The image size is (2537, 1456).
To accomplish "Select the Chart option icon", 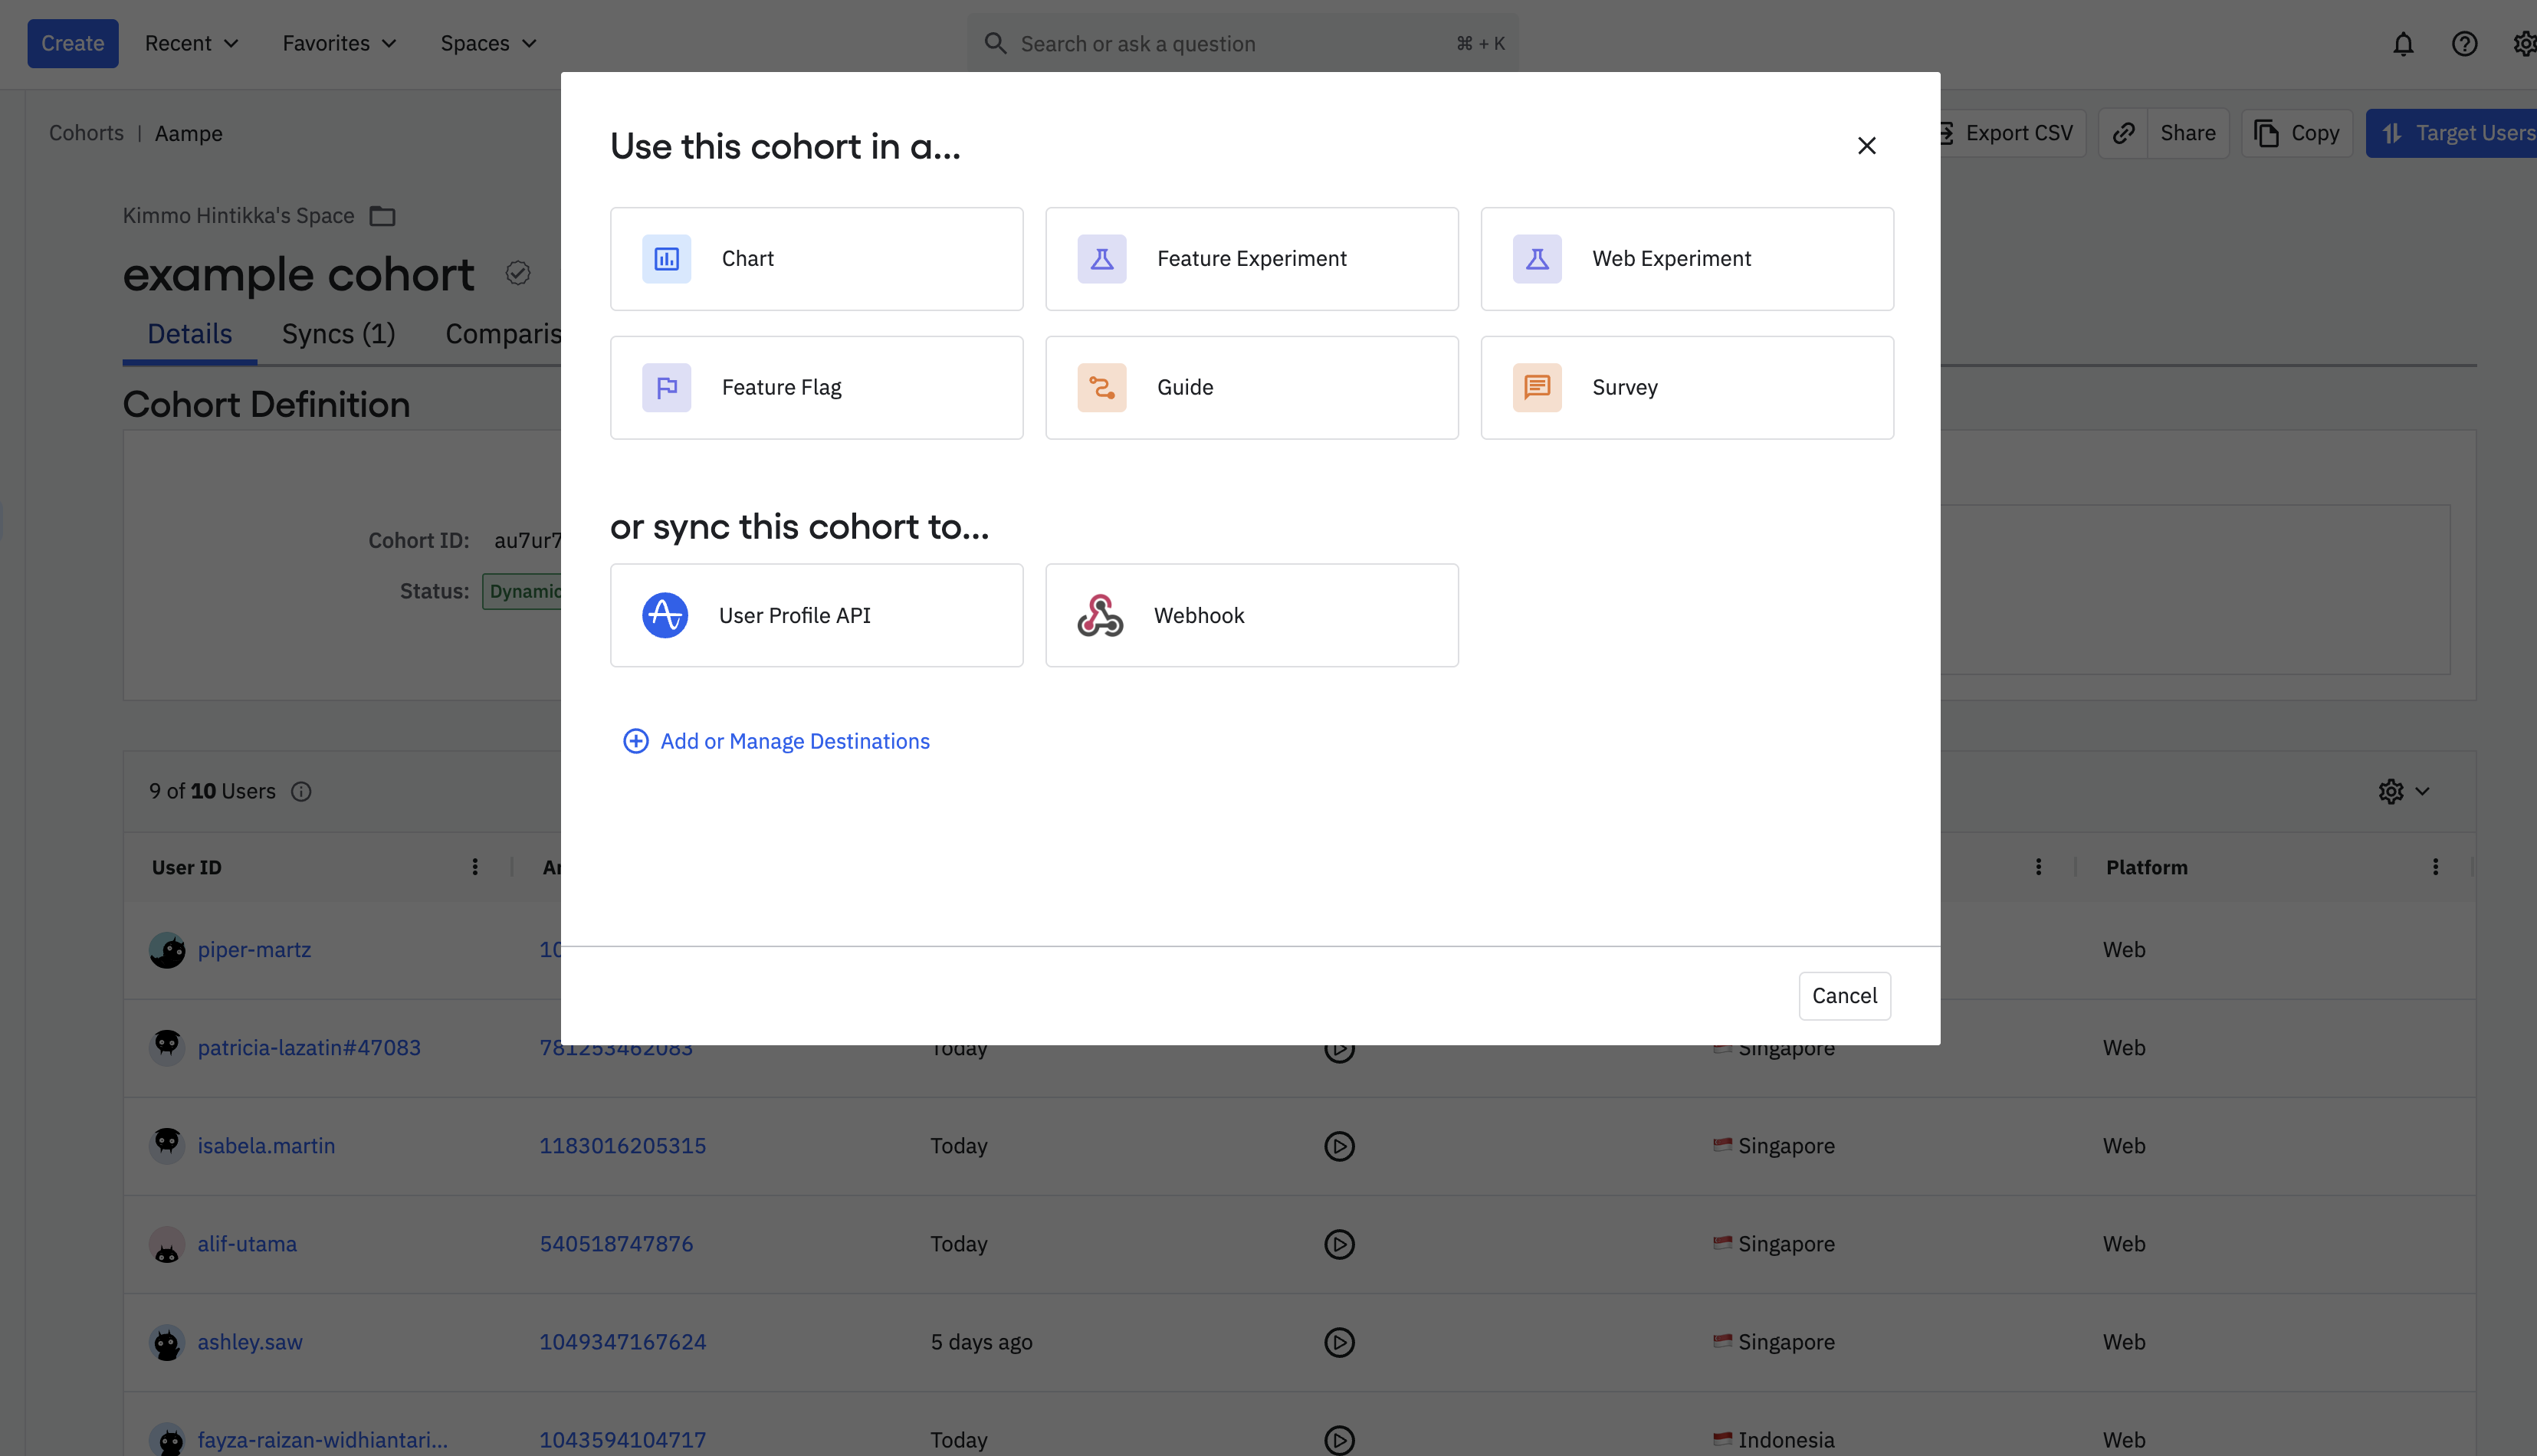I will [666, 259].
